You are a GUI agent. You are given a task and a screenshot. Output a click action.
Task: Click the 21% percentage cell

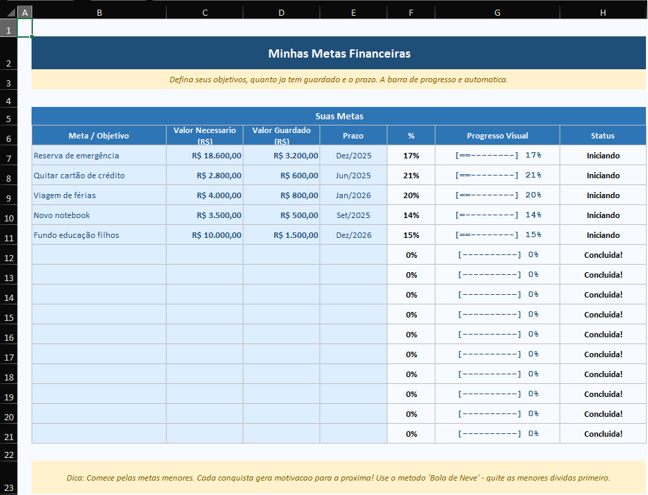pos(411,176)
